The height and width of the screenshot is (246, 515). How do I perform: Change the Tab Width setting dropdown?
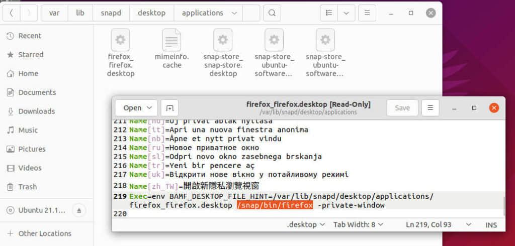pyautogui.click(x=358, y=224)
